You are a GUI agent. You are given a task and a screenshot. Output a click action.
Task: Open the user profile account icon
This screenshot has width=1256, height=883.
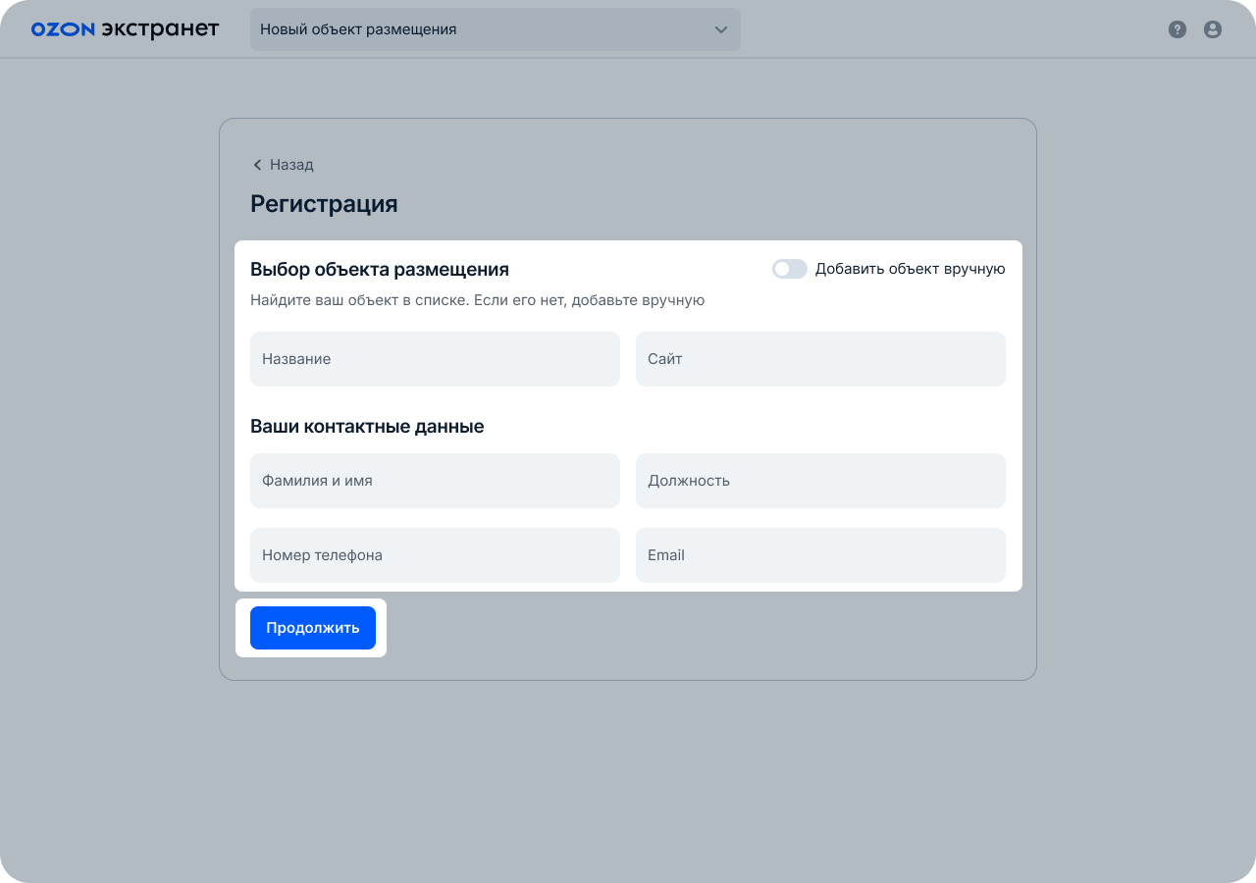click(1213, 29)
